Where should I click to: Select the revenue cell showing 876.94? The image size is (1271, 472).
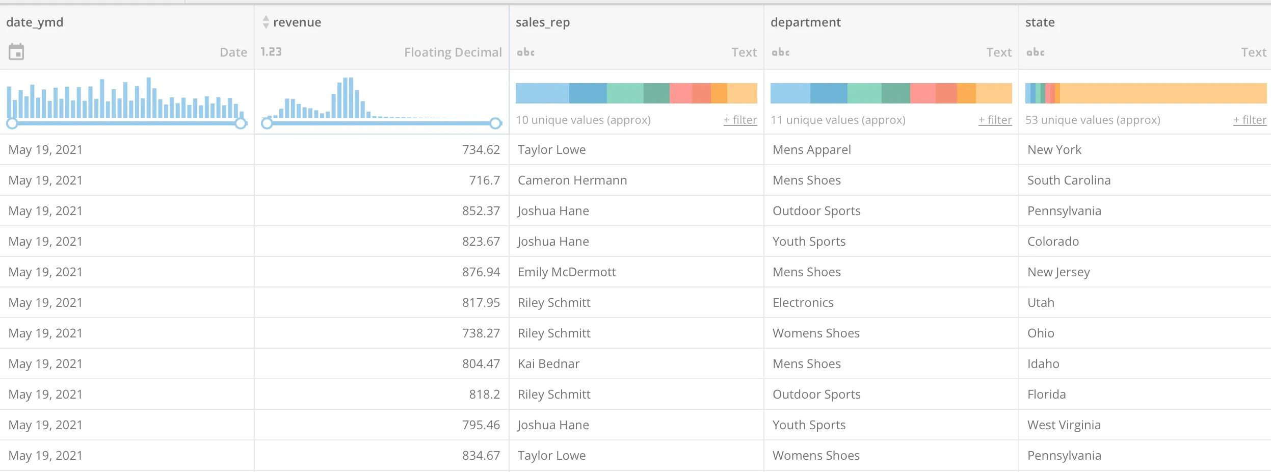[x=481, y=272]
